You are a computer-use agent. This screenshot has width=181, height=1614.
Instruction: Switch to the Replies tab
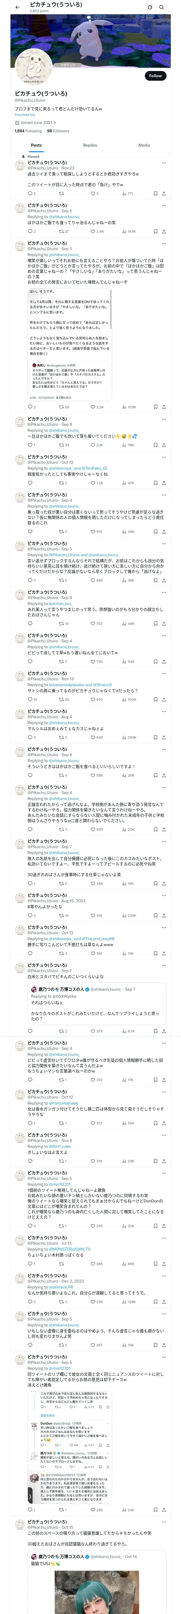coord(90,145)
